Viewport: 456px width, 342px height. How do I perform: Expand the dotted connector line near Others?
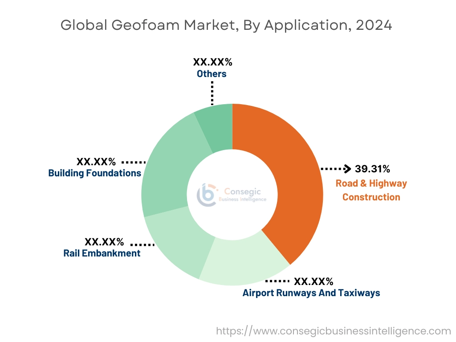coord(212,94)
